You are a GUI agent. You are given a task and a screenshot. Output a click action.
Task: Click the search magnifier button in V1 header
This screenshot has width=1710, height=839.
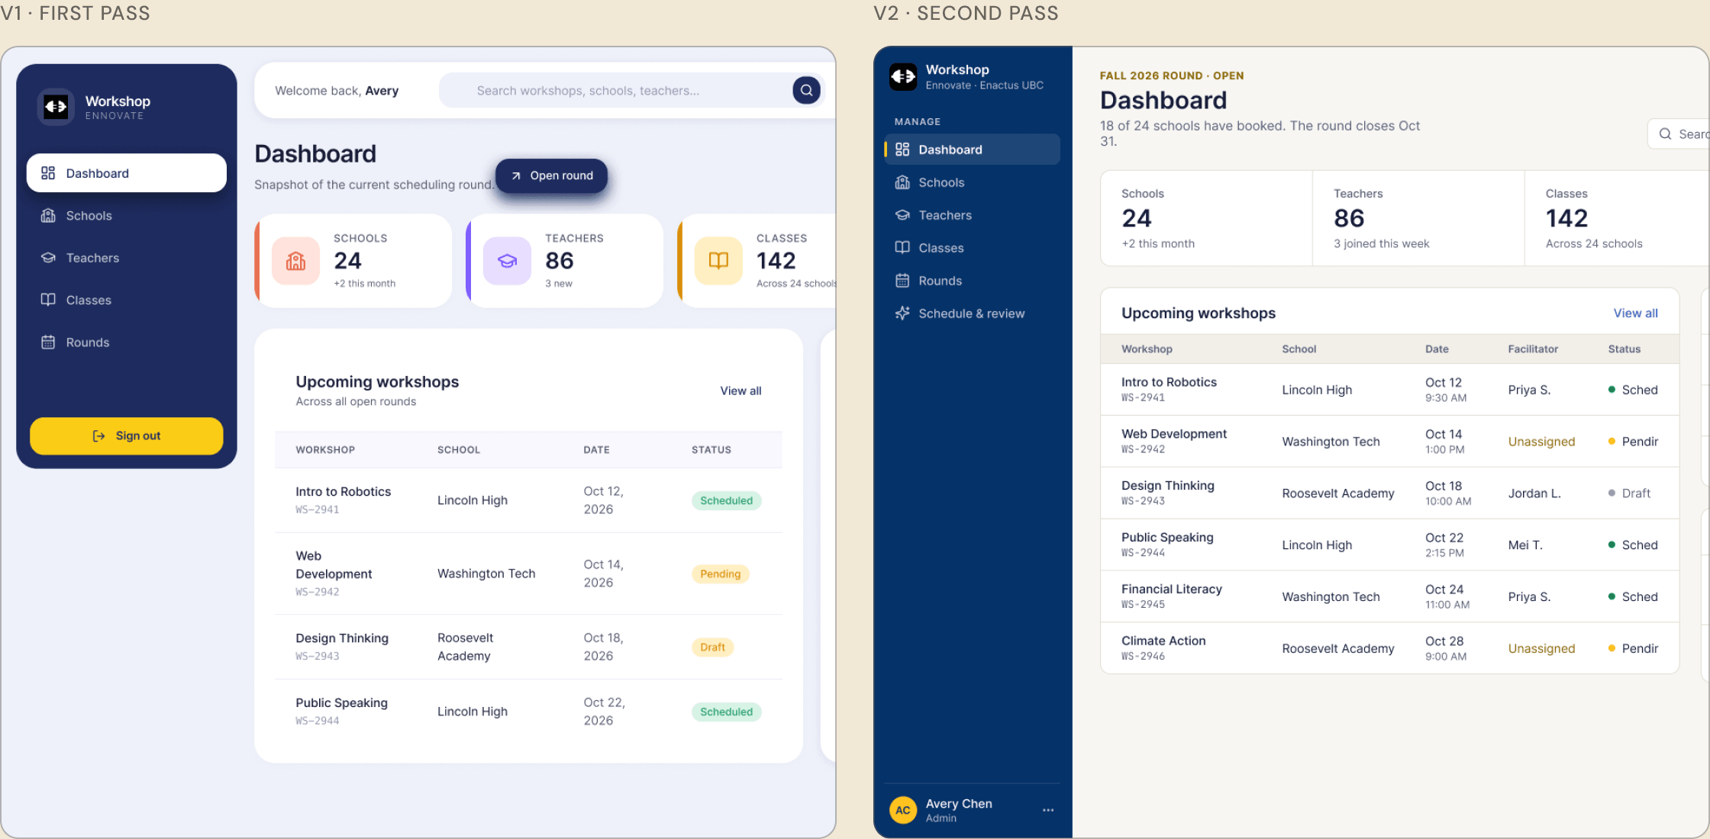coord(806,91)
